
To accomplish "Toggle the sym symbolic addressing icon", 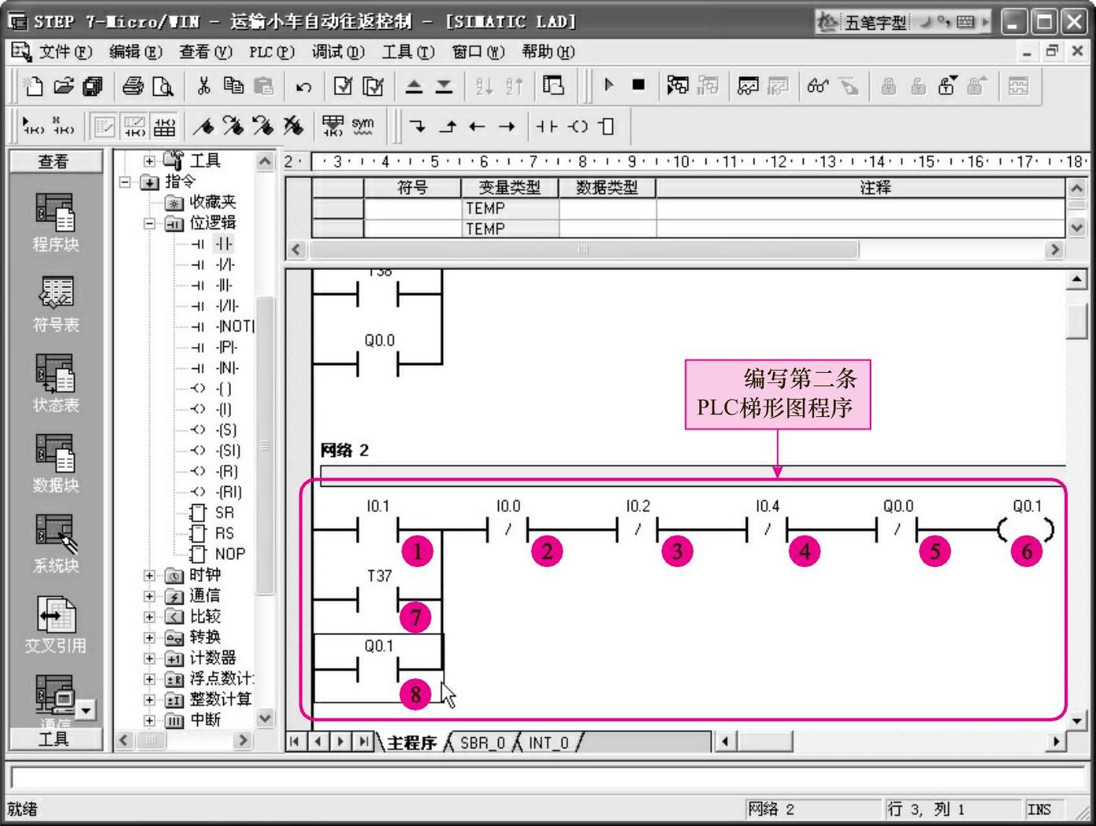I will pyautogui.click(x=363, y=126).
